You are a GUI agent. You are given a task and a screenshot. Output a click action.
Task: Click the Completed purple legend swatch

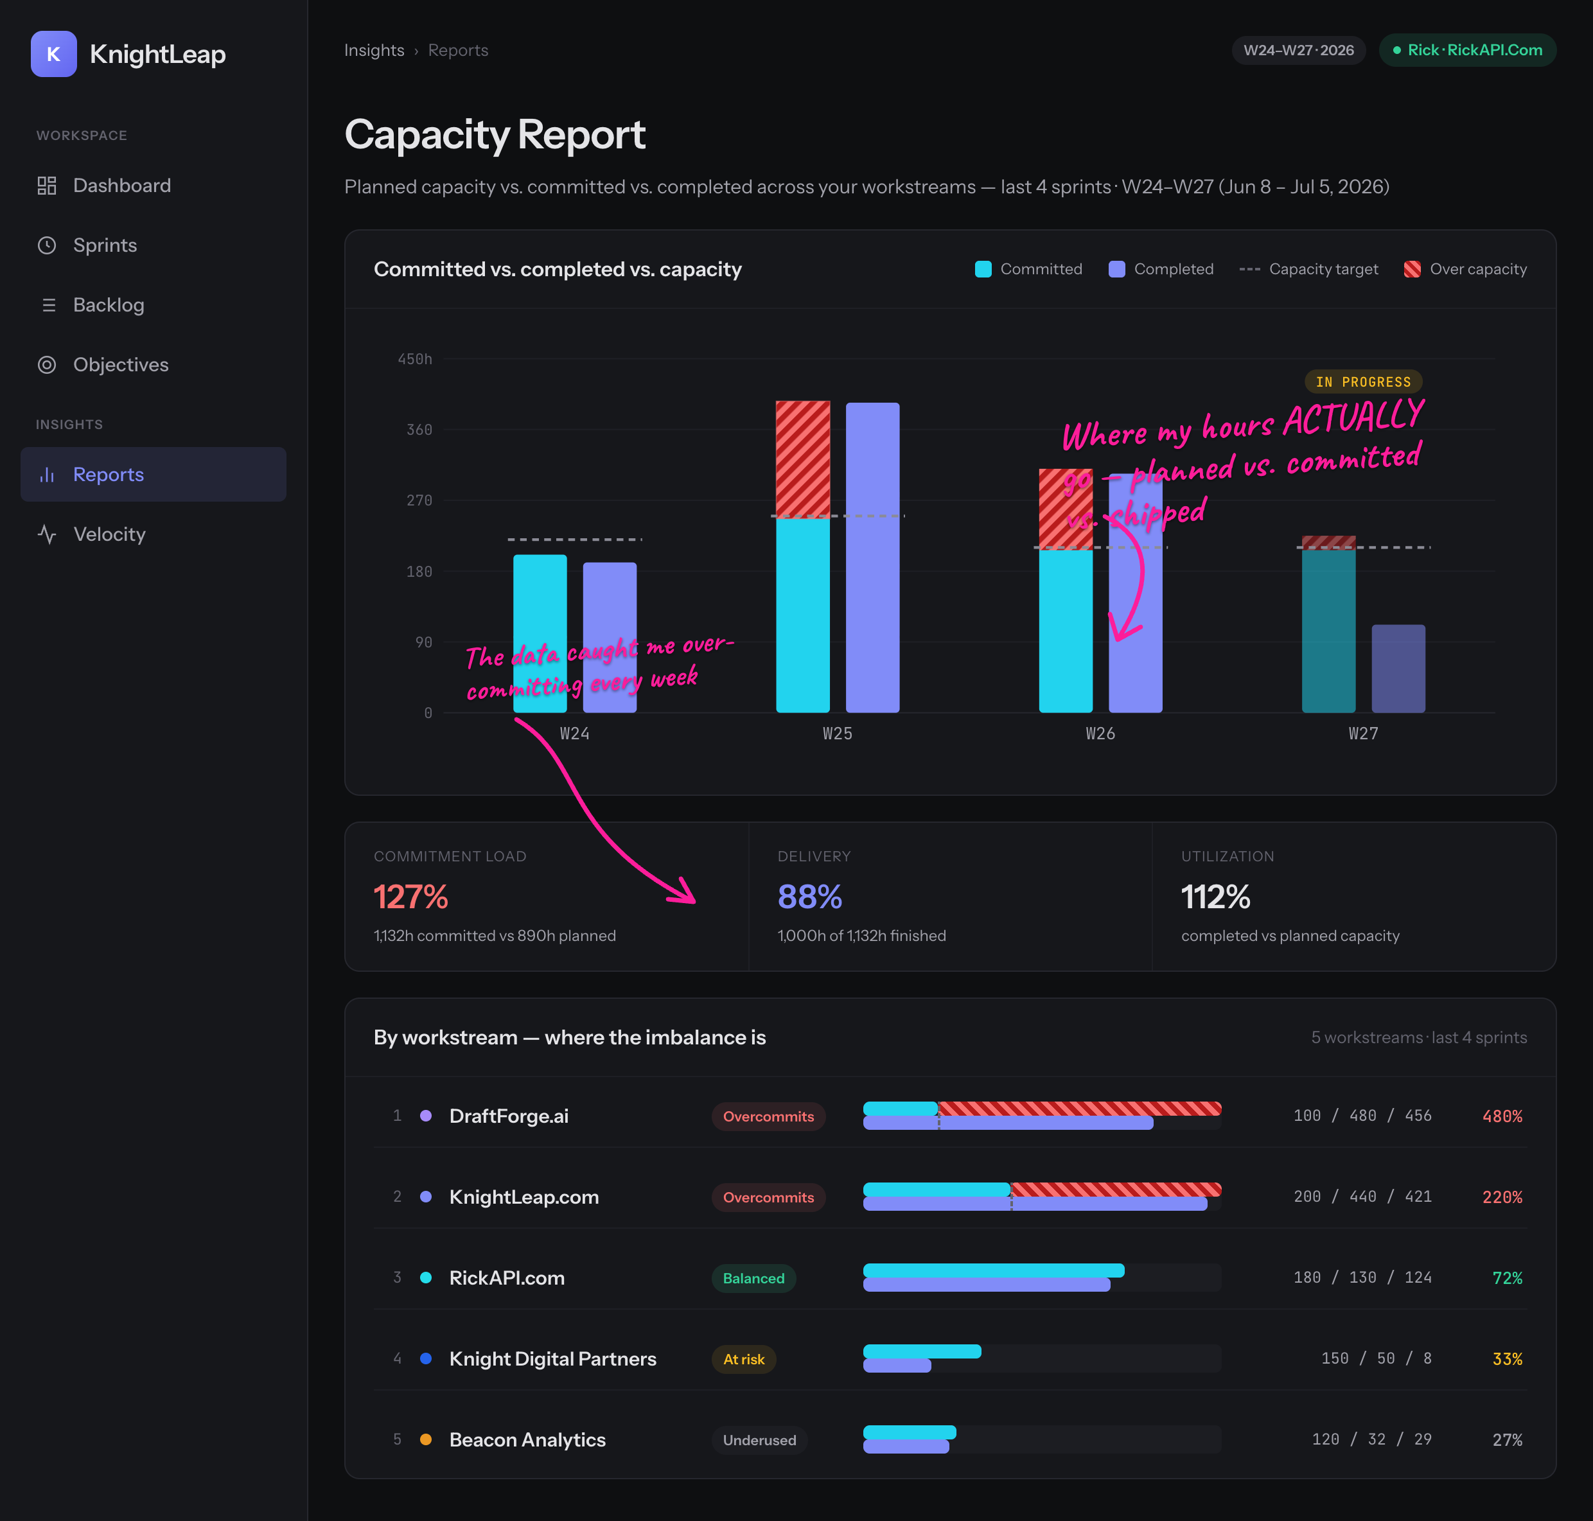click(1116, 269)
